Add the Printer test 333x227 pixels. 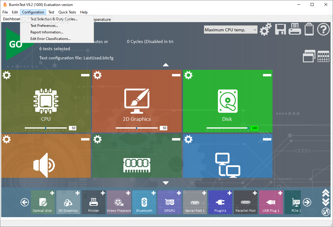click(x=103, y=193)
